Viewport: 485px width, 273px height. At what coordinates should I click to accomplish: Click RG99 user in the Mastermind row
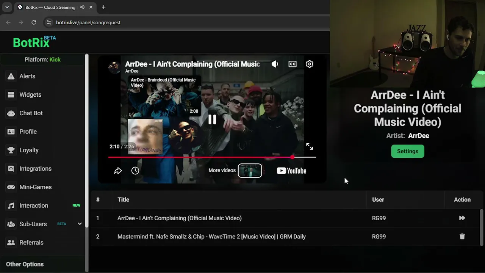click(379, 237)
